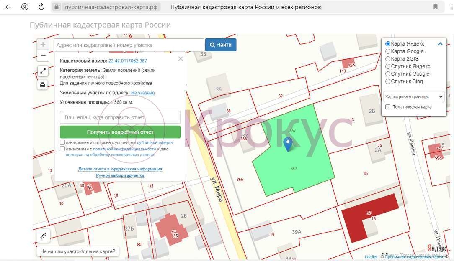Viewport: 454px width, 261px height.
Task: Select Карта Яндекс base map
Action: 388,44
